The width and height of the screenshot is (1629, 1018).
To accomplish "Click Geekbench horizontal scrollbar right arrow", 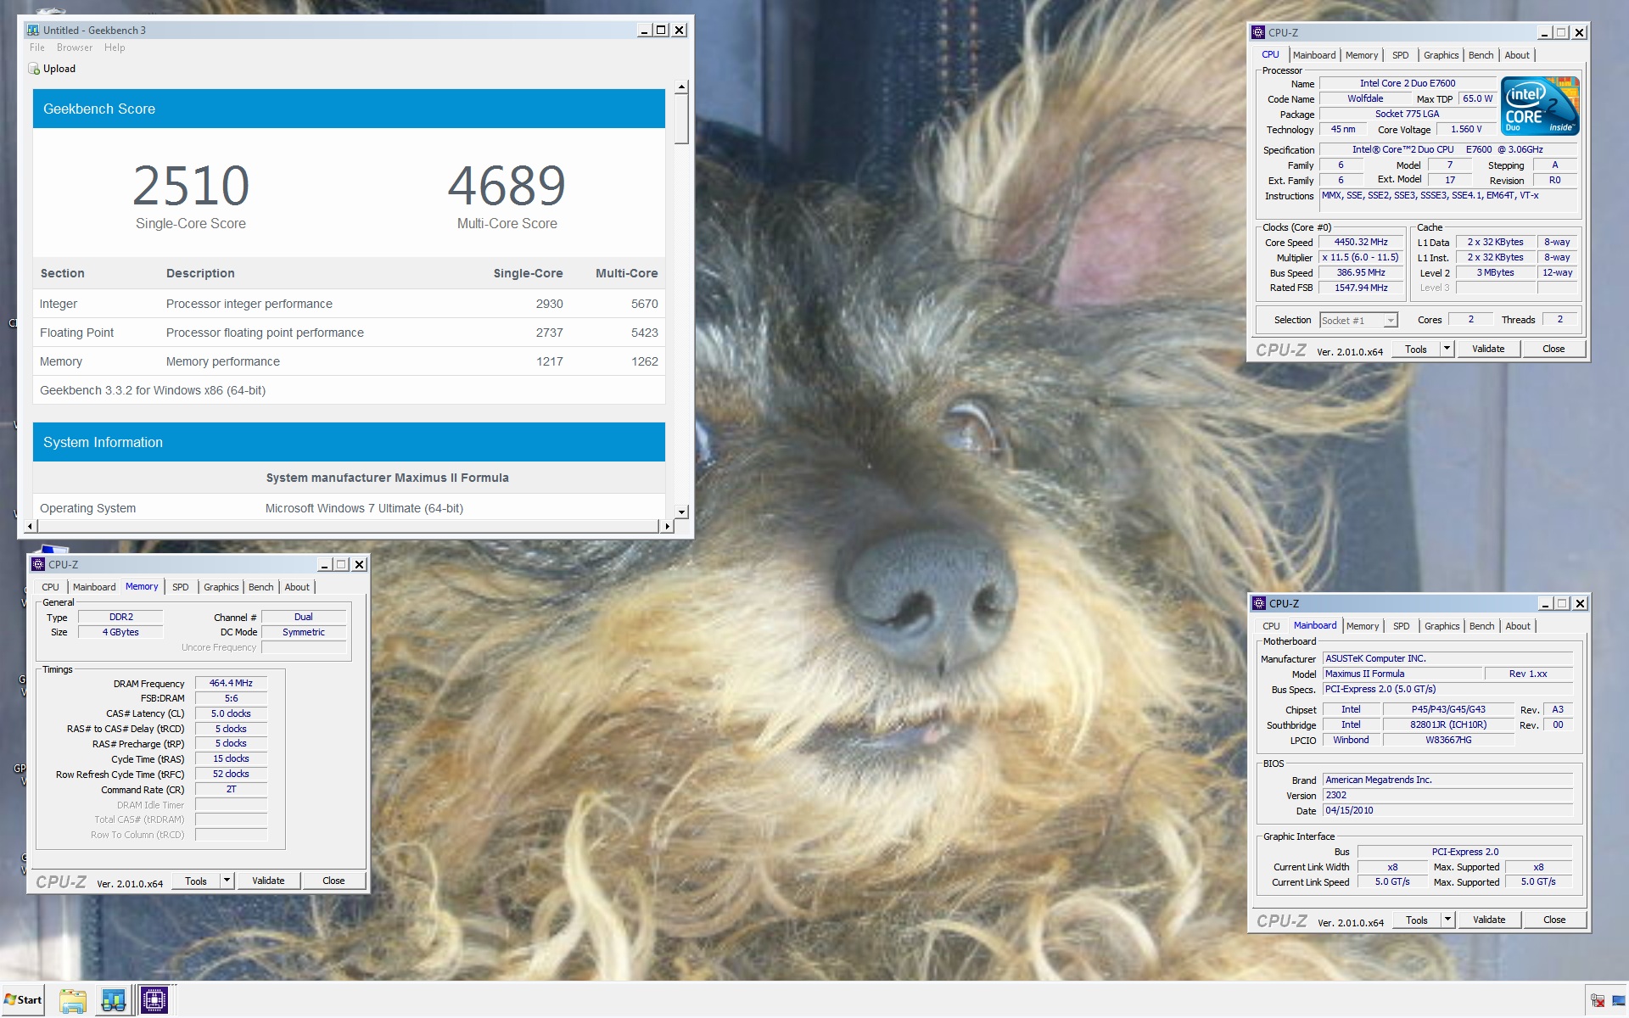I will 667,526.
